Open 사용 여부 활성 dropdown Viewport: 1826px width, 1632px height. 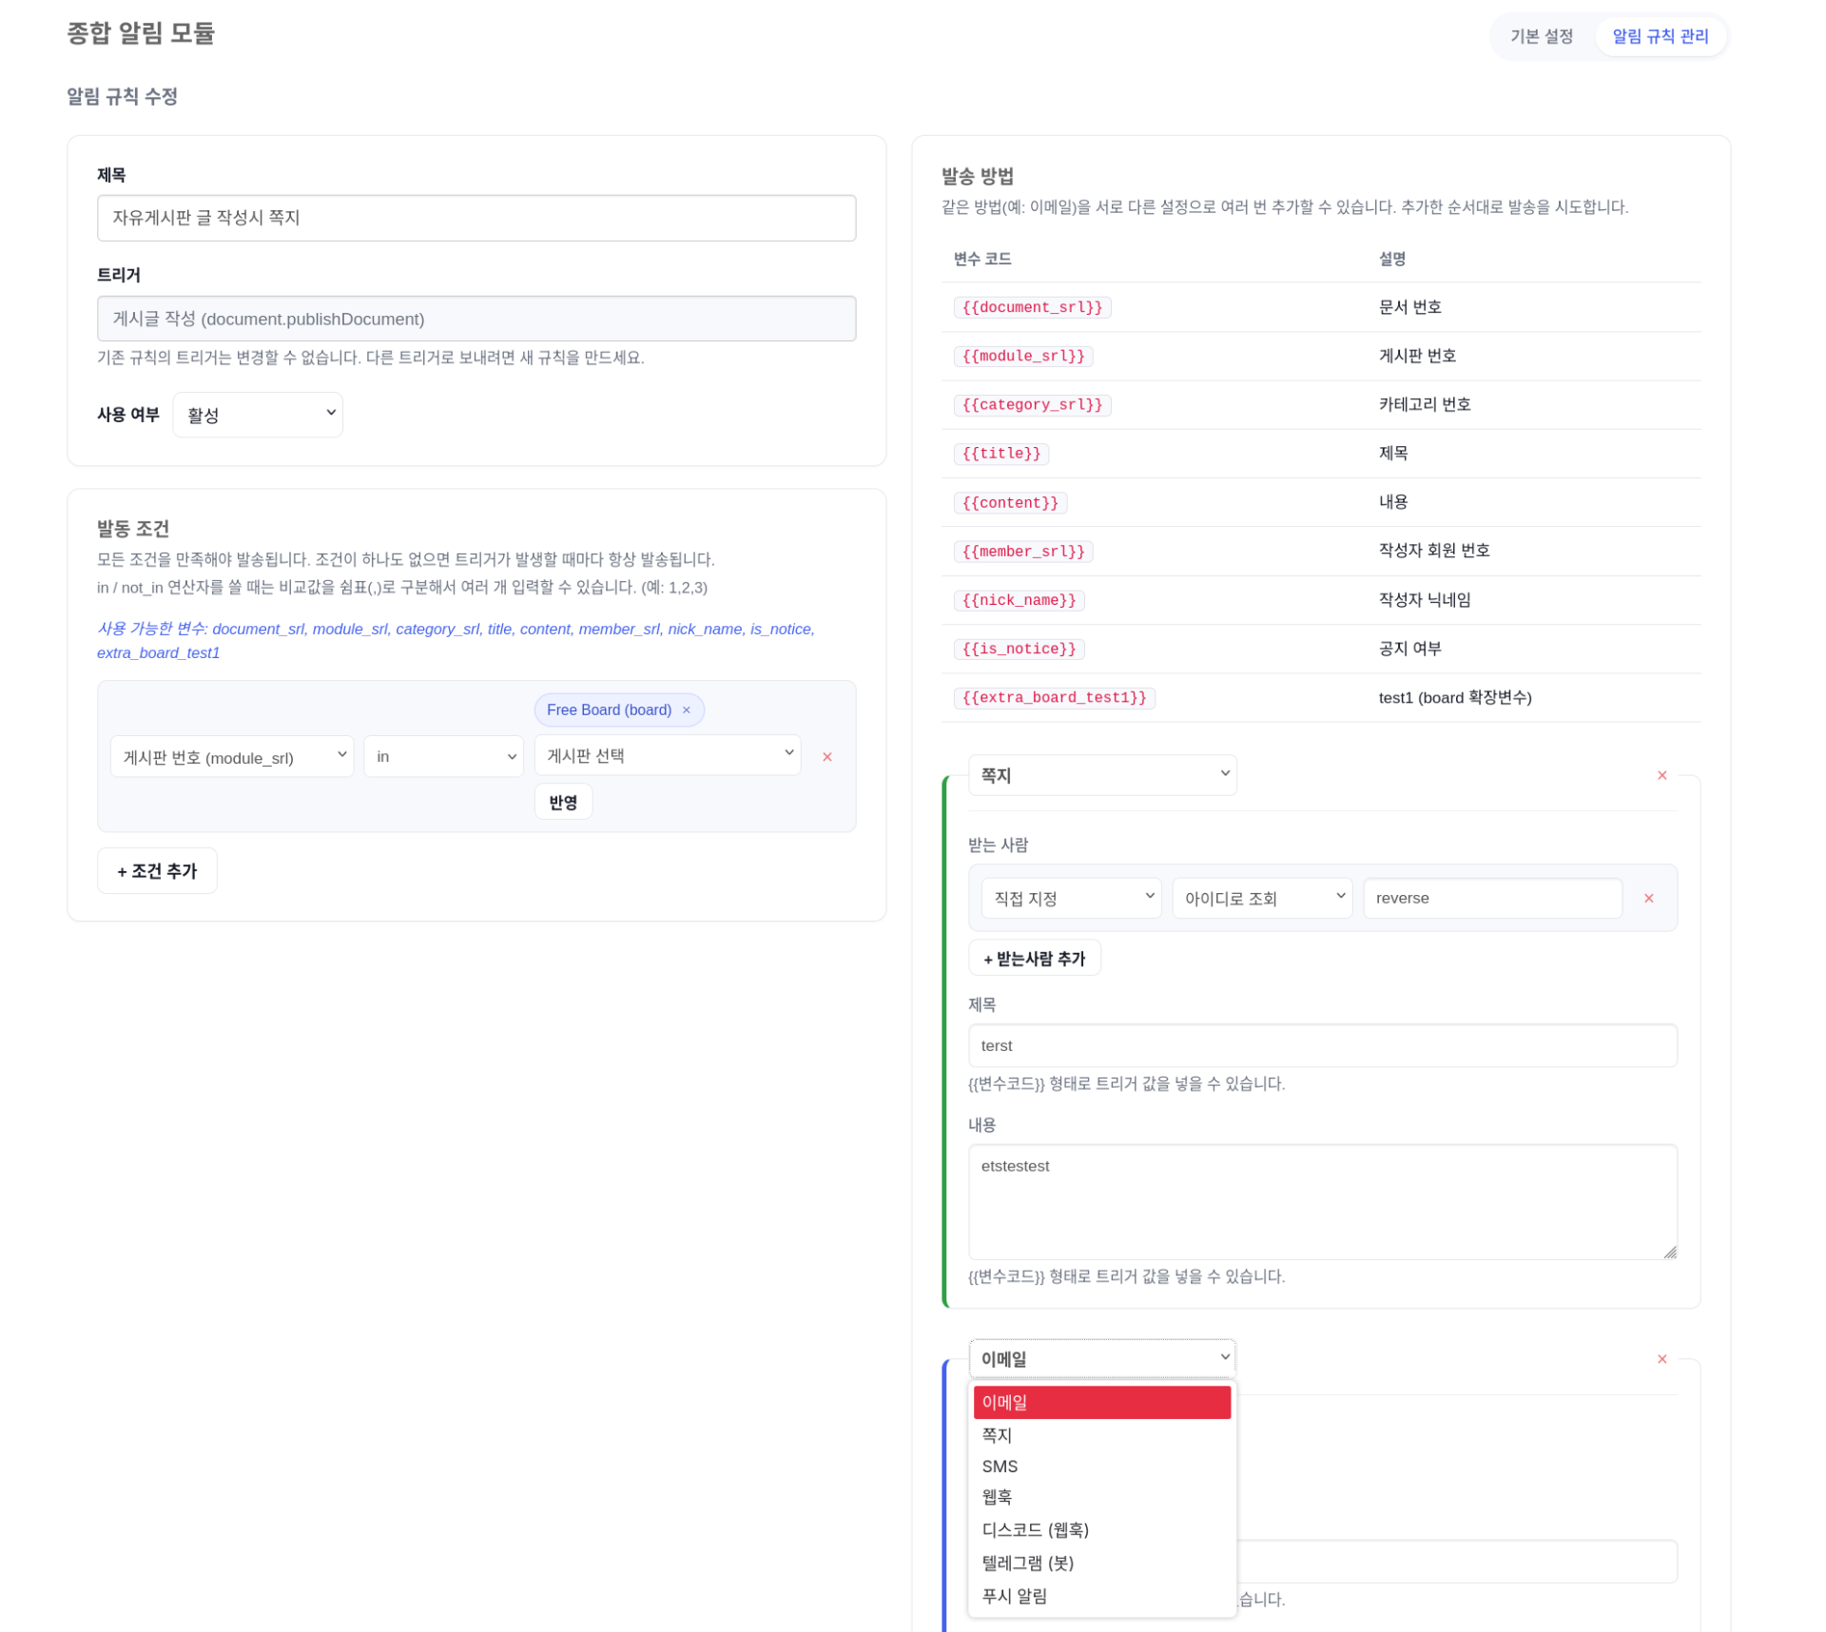click(258, 415)
